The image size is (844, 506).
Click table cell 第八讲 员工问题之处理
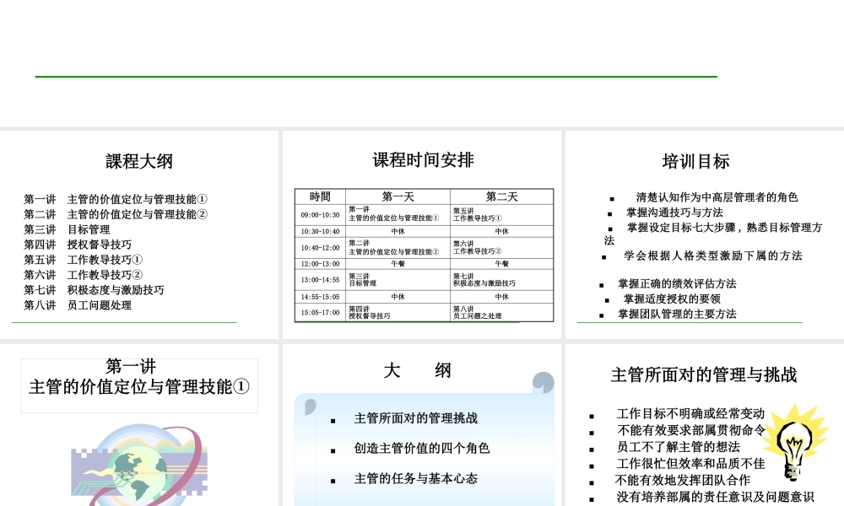[x=501, y=312]
